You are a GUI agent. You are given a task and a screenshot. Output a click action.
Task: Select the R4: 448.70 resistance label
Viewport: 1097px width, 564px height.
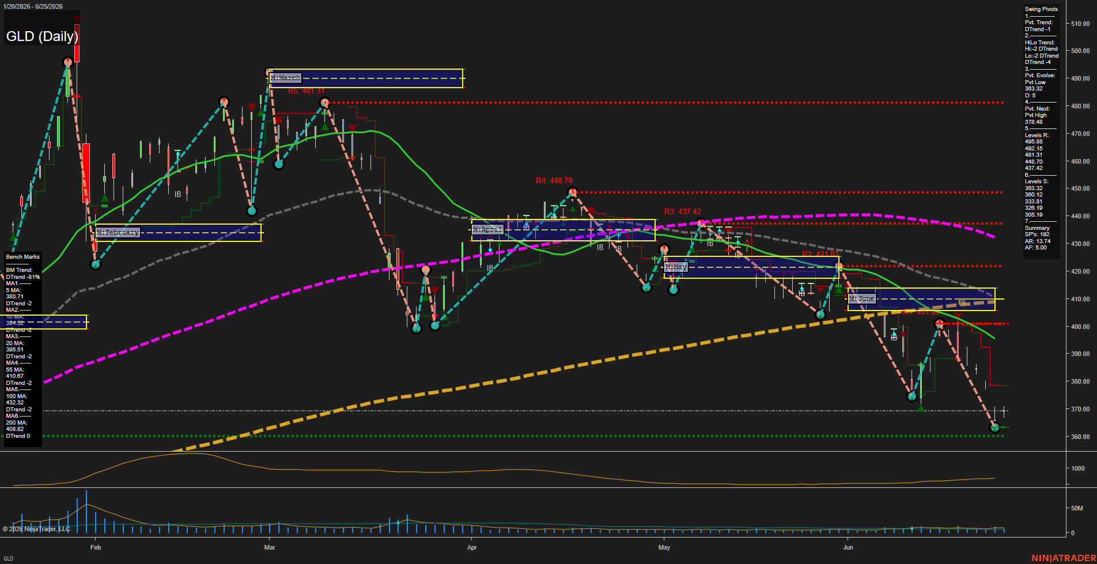click(x=554, y=181)
